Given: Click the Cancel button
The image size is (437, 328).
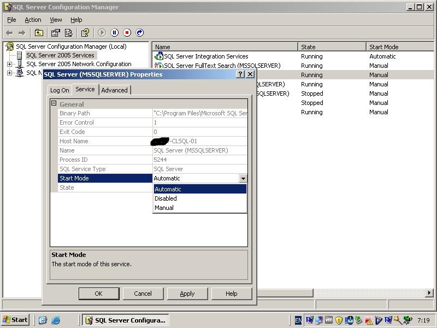Looking at the screenshot, I should pos(143,294).
